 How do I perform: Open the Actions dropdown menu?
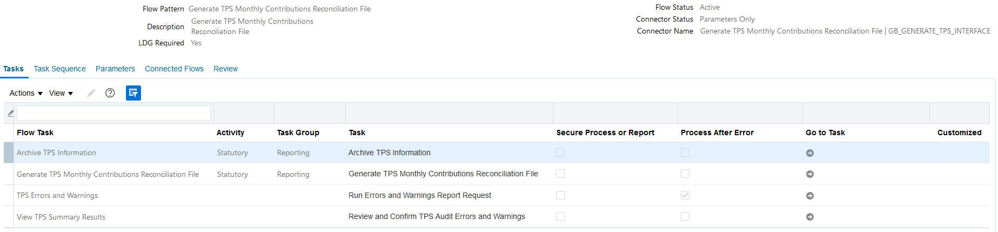[26, 93]
